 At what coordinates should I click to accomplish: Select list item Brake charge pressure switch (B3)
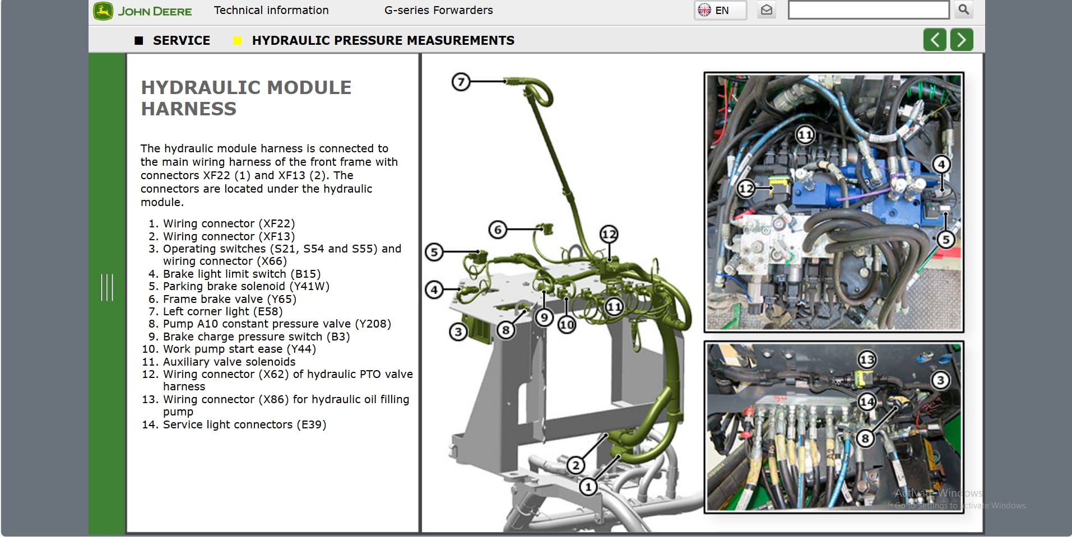pyautogui.click(x=256, y=337)
